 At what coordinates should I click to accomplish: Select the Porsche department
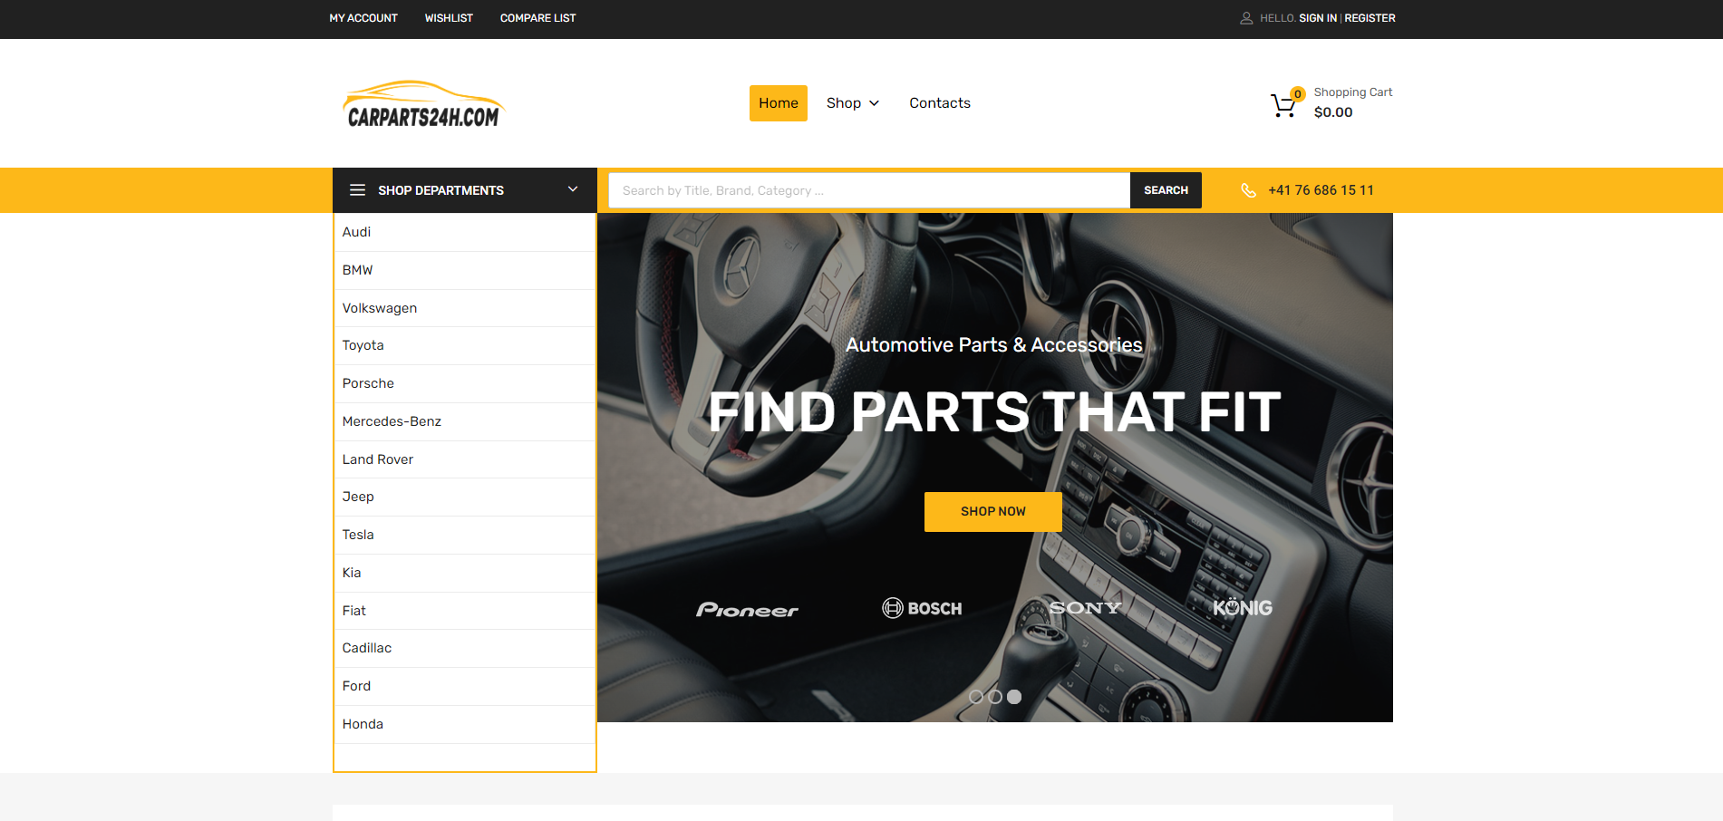click(464, 383)
